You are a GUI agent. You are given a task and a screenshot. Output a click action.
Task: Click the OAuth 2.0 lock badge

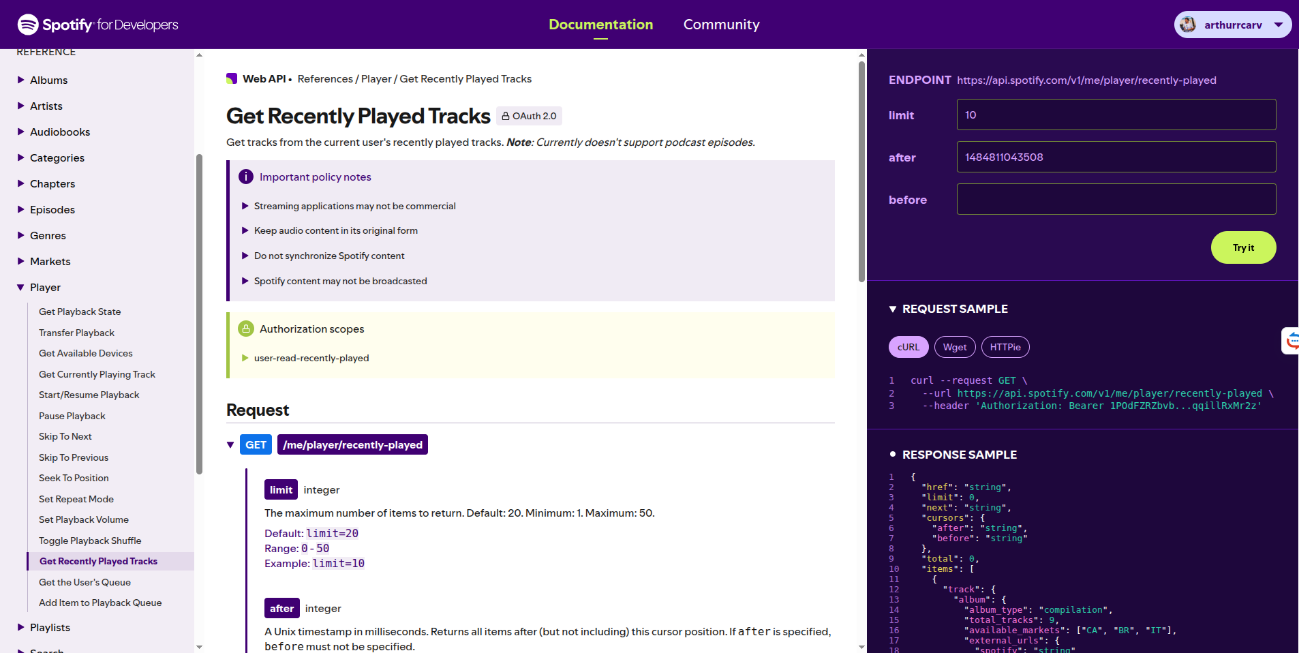529,116
